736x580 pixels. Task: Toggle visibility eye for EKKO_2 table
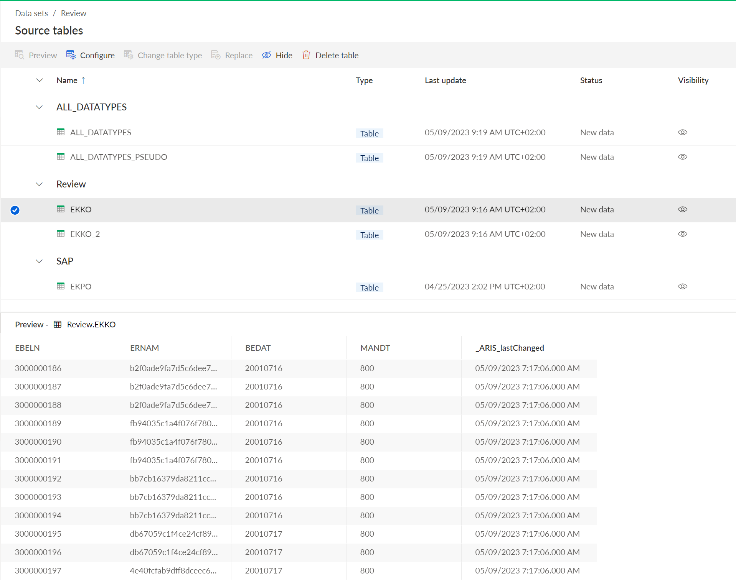(682, 234)
